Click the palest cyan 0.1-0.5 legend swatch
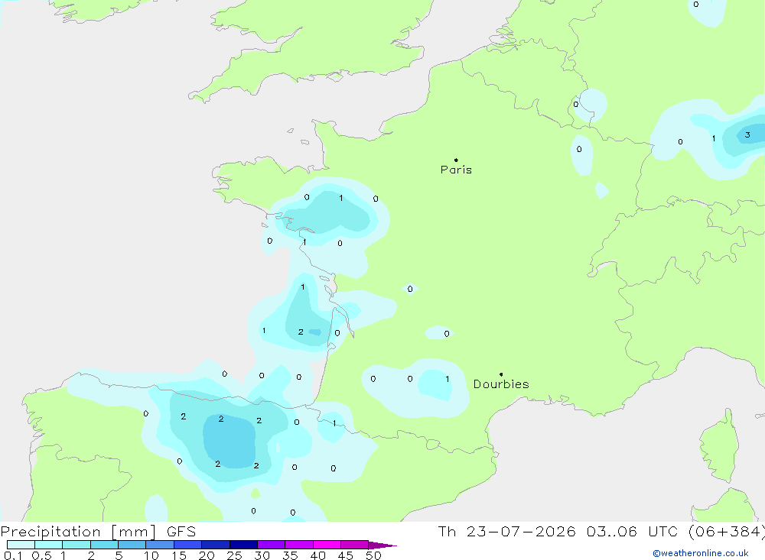Image resolution: width=765 pixels, height=560 pixels. pos(21,545)
